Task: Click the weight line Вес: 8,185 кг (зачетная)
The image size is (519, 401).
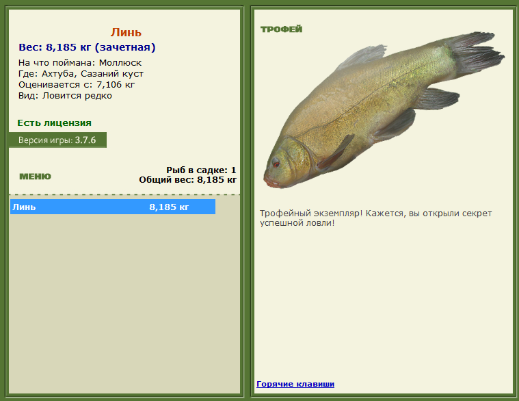Action: tap(87, 47)
